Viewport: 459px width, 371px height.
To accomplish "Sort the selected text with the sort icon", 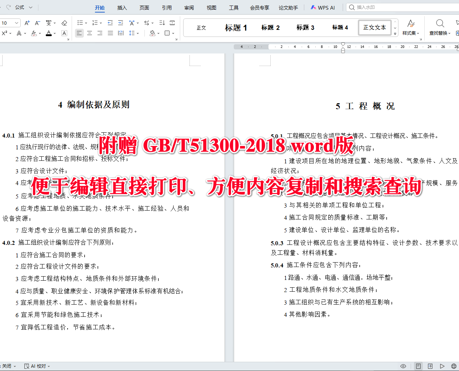I will point(162,23).
